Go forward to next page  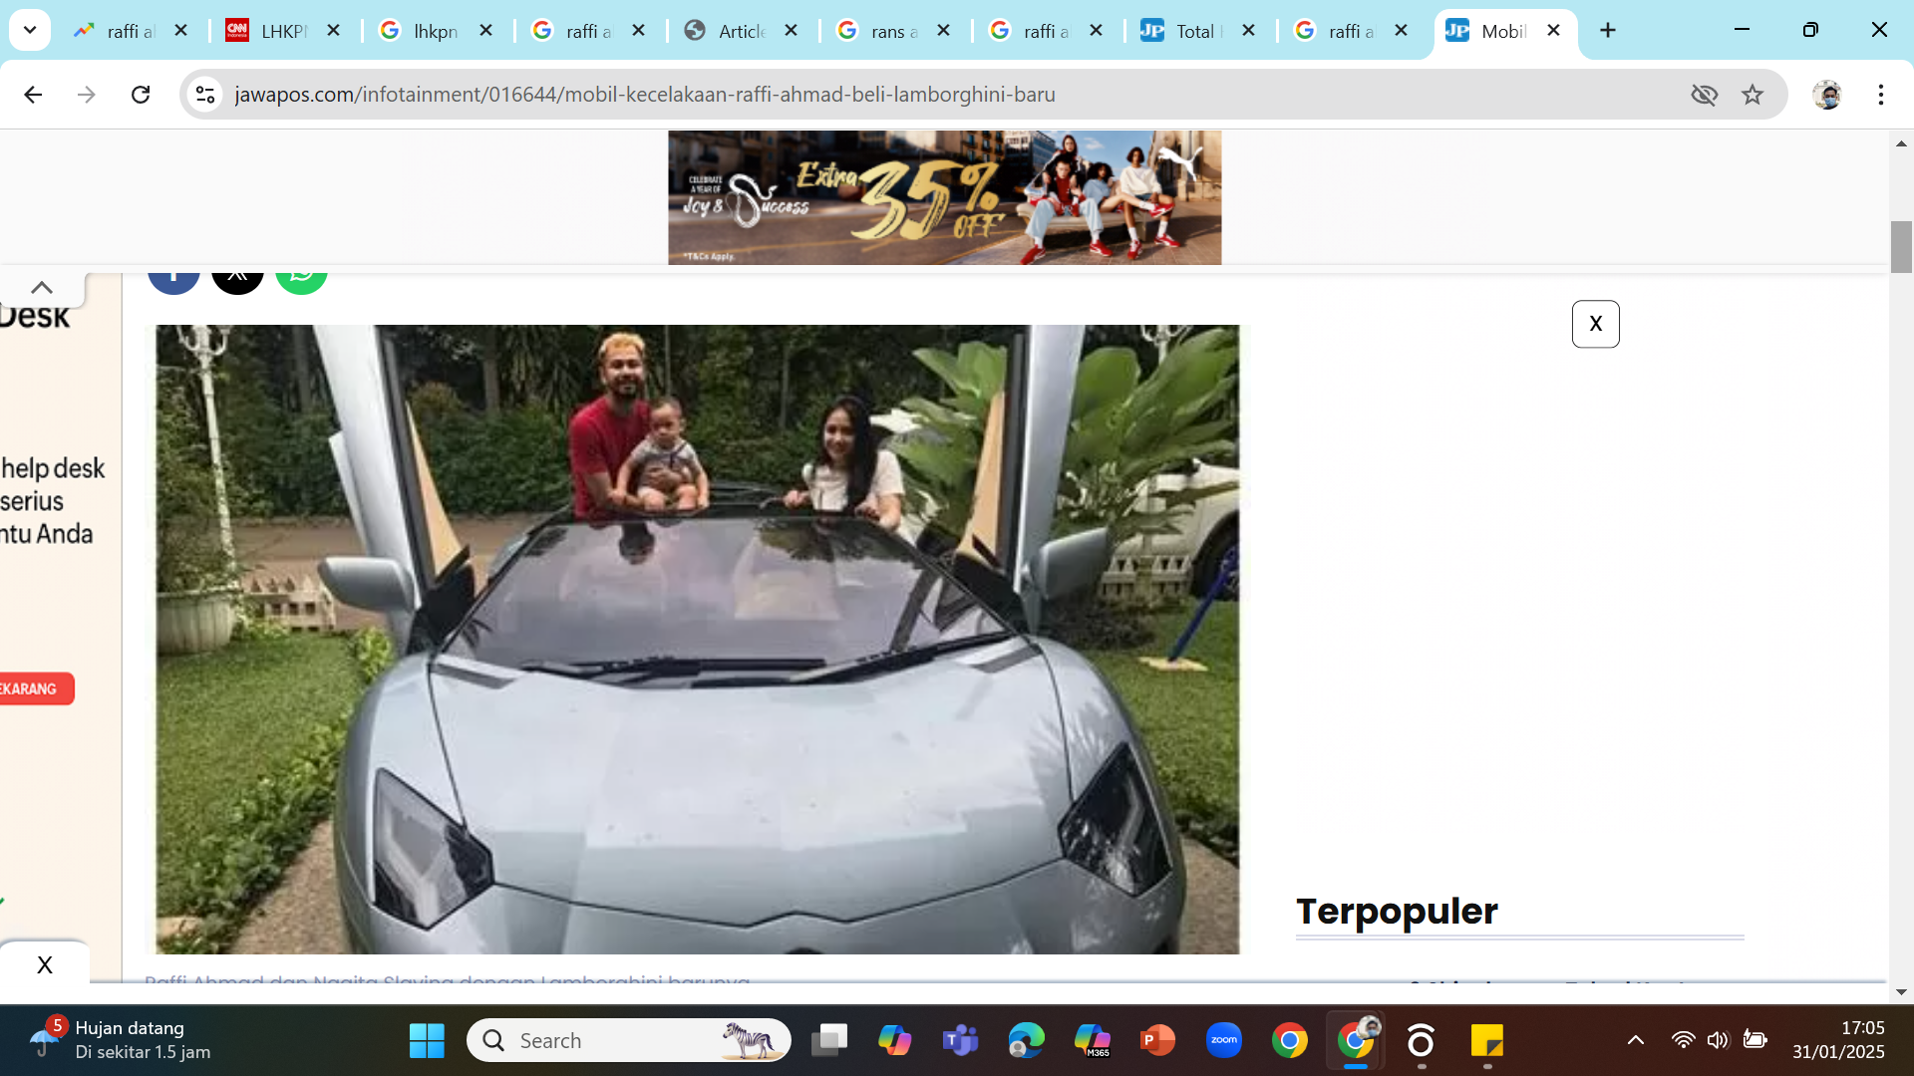(87, 95)
